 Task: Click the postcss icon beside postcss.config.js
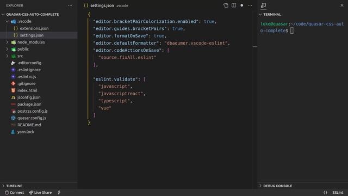click(13, 111)
